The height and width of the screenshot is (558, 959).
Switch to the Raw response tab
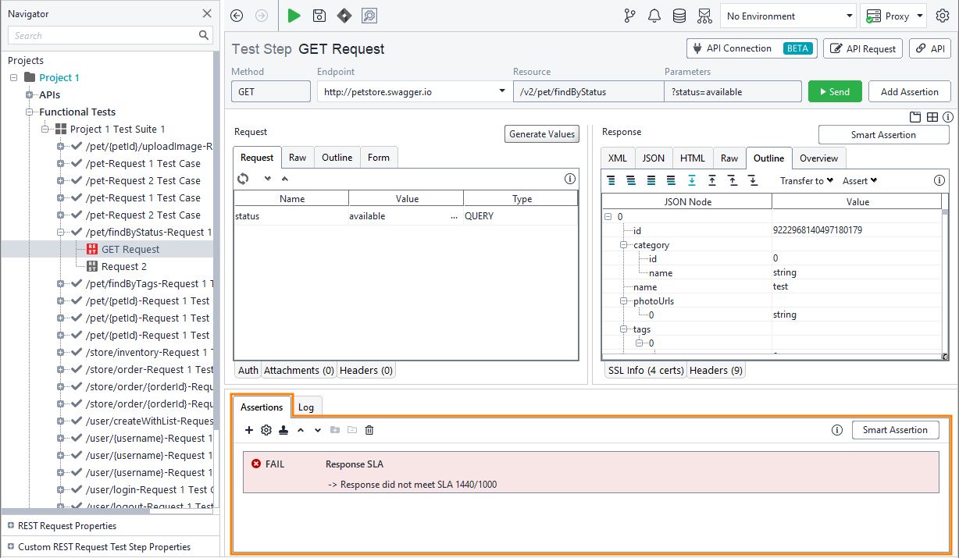click(729, 158)
